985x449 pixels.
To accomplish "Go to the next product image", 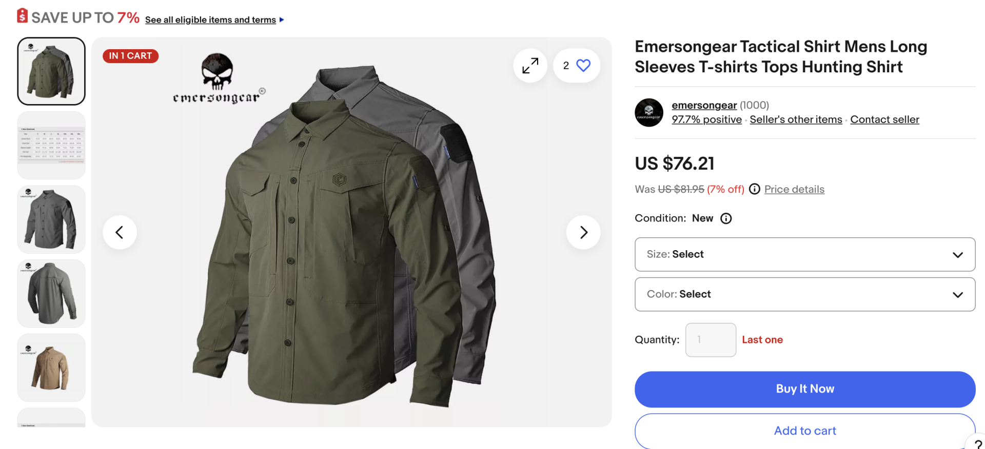I will coord(583,233).
